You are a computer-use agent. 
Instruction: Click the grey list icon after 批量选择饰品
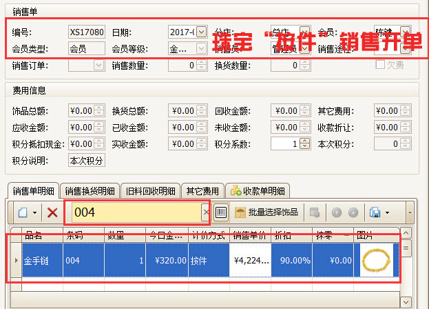pos(314,212)
